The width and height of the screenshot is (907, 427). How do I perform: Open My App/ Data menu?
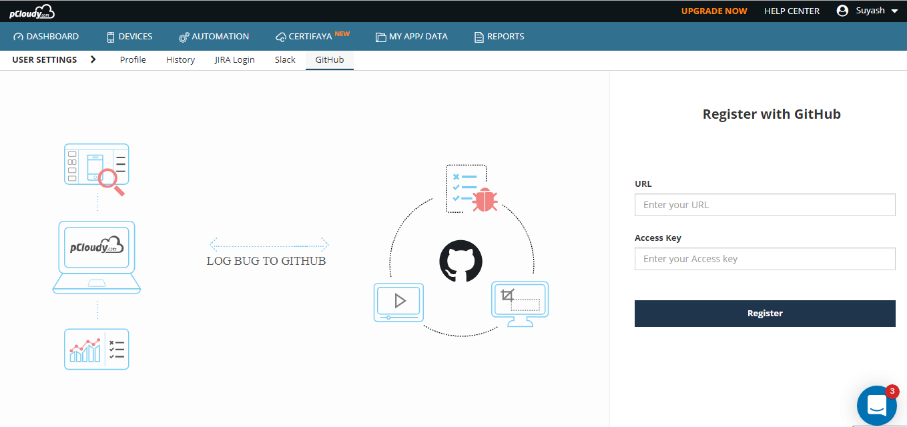[412, 37]
